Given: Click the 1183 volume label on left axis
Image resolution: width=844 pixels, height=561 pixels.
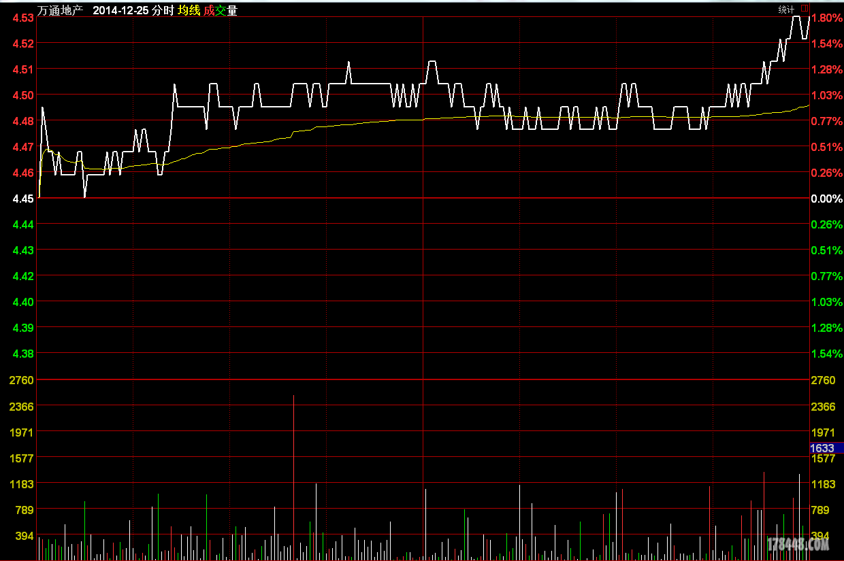Looking at the screenshot, I should [x=22, y=484].
